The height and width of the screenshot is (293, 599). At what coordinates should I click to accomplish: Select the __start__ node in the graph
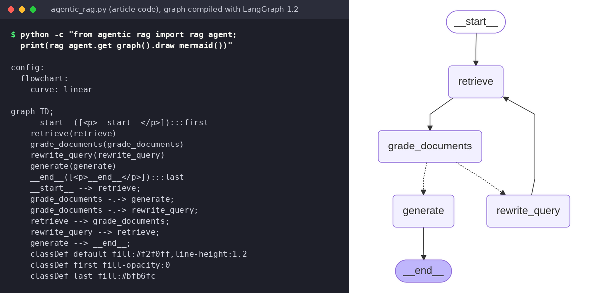(x=476, y=22)
